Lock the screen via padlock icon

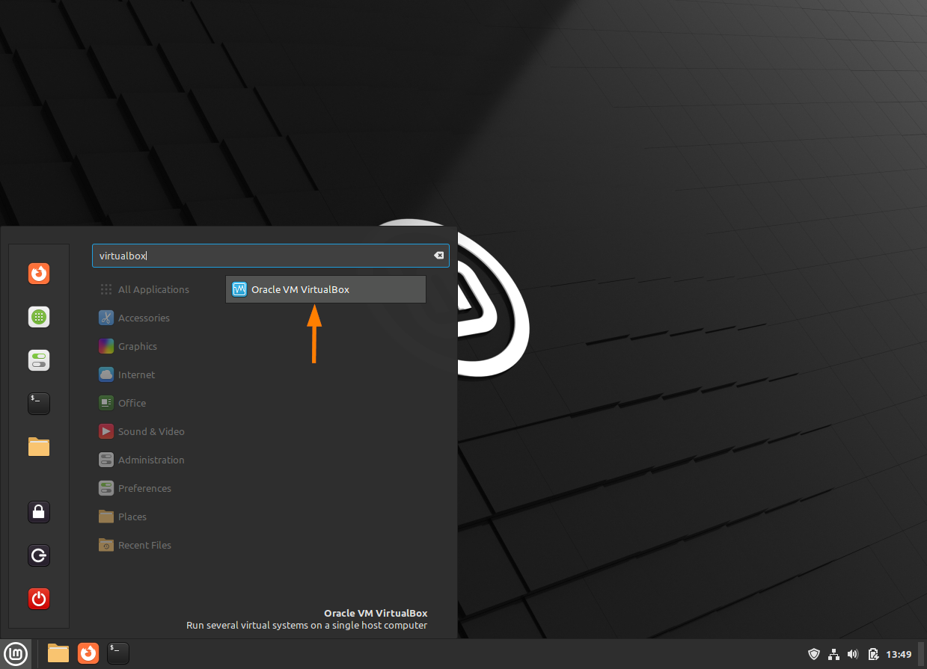[x=39, y=512]
